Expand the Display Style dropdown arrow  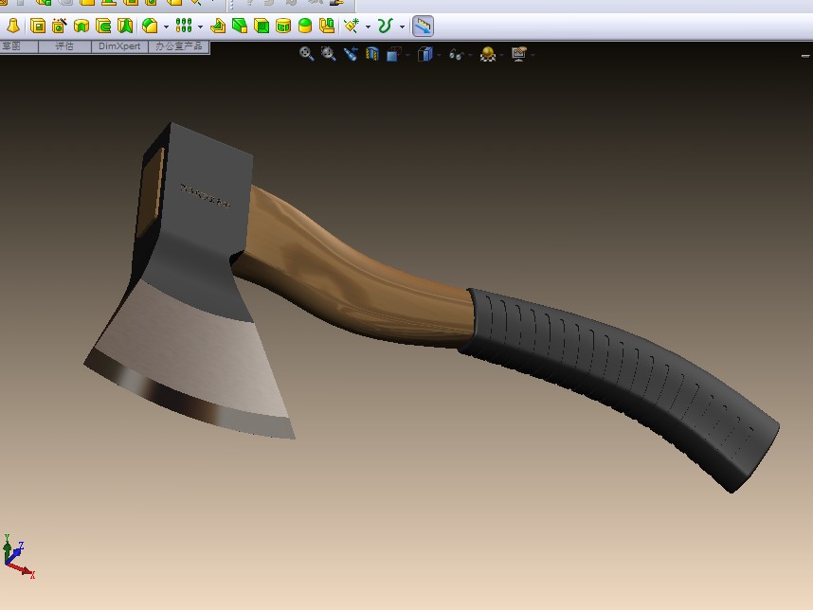point(439,55)
